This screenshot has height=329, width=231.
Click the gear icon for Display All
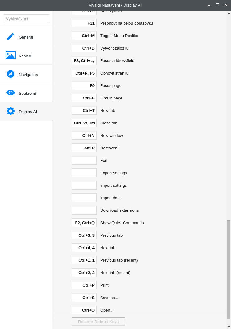coord(11,111)
